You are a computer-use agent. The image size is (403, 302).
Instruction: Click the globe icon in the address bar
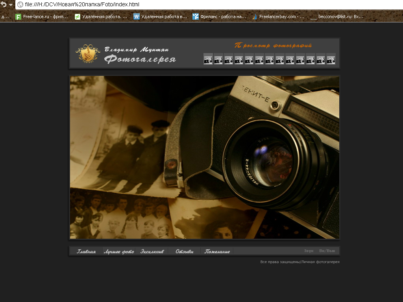[x=20, y=5]
